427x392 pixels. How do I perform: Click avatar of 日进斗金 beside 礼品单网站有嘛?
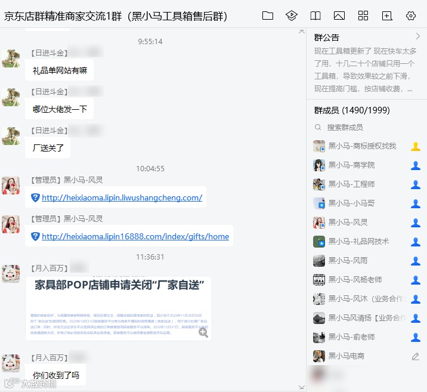pyautogui.click(x=11, y=58)
